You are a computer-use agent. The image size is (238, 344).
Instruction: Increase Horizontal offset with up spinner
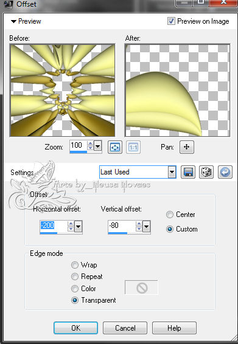71,224
